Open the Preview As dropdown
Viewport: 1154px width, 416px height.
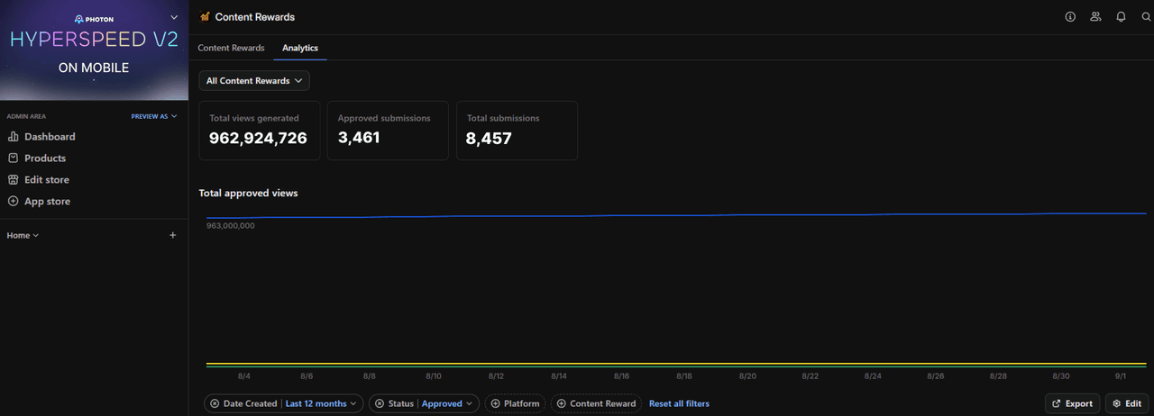(154, 116)
